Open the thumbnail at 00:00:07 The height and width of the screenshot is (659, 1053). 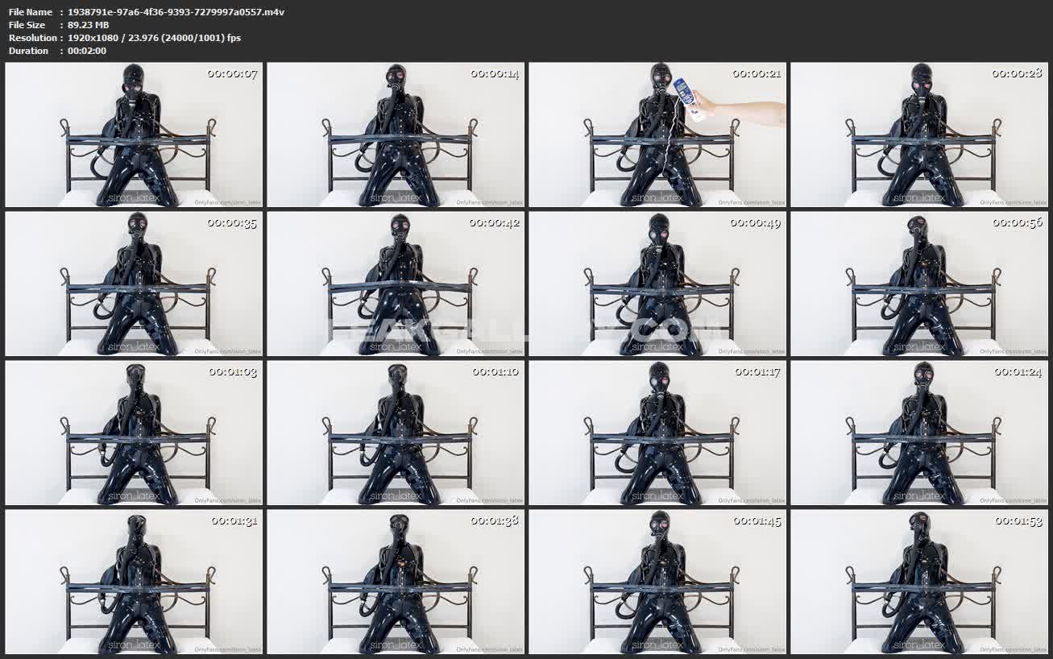point(134,135)
